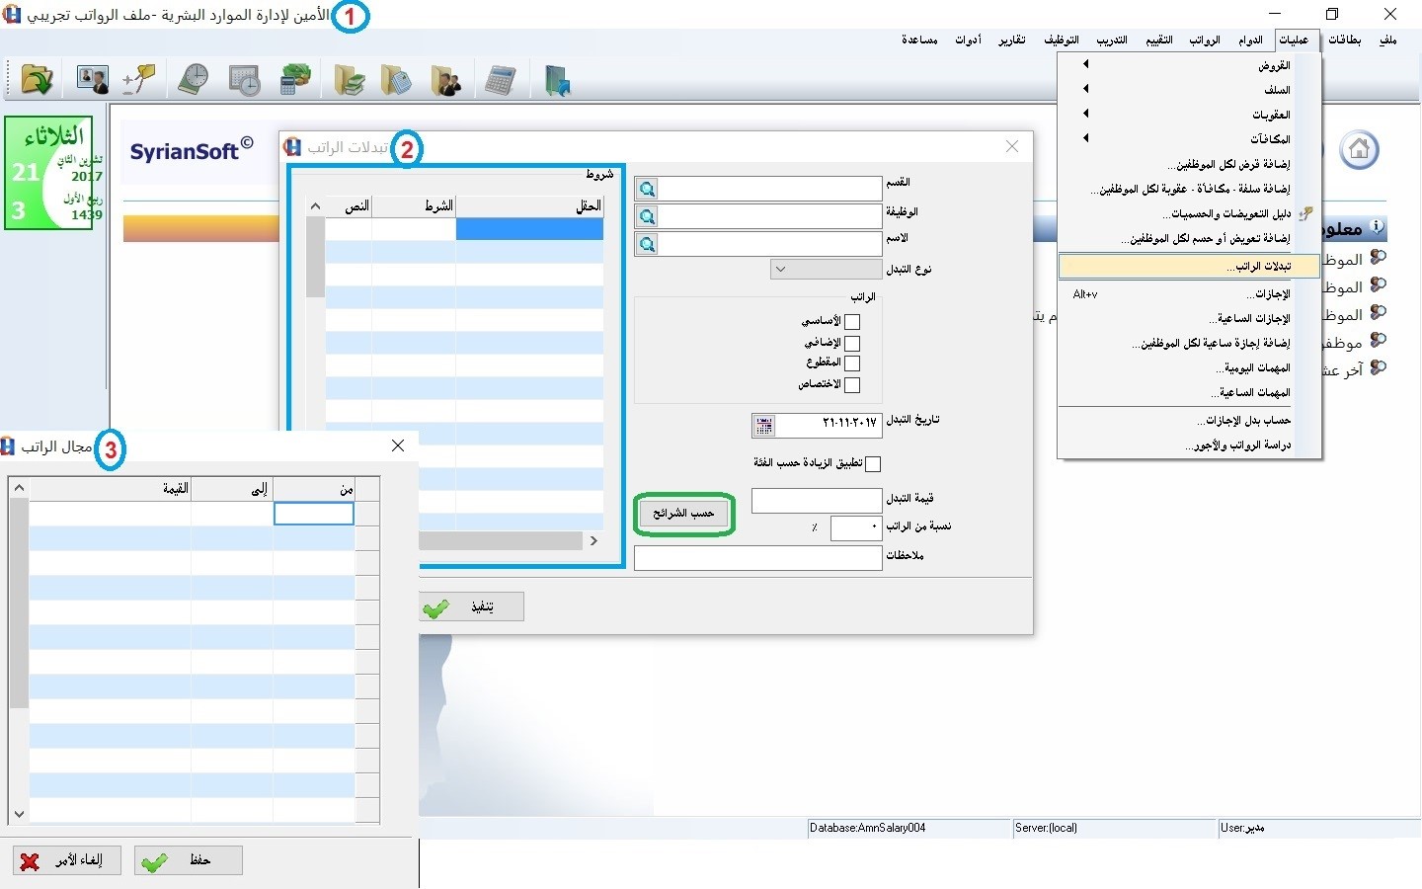
Task: Click the قيمة التبدل input field
Action: [817, 501]
